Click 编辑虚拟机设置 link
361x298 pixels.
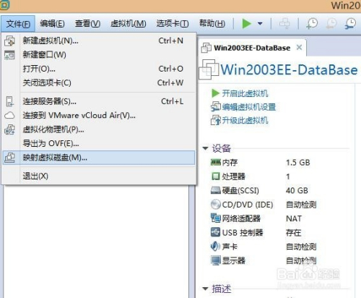[x=249, y=107]
